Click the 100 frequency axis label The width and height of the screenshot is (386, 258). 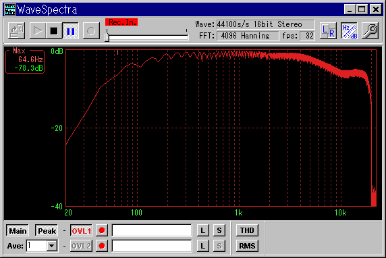click(x=136, y=213)
